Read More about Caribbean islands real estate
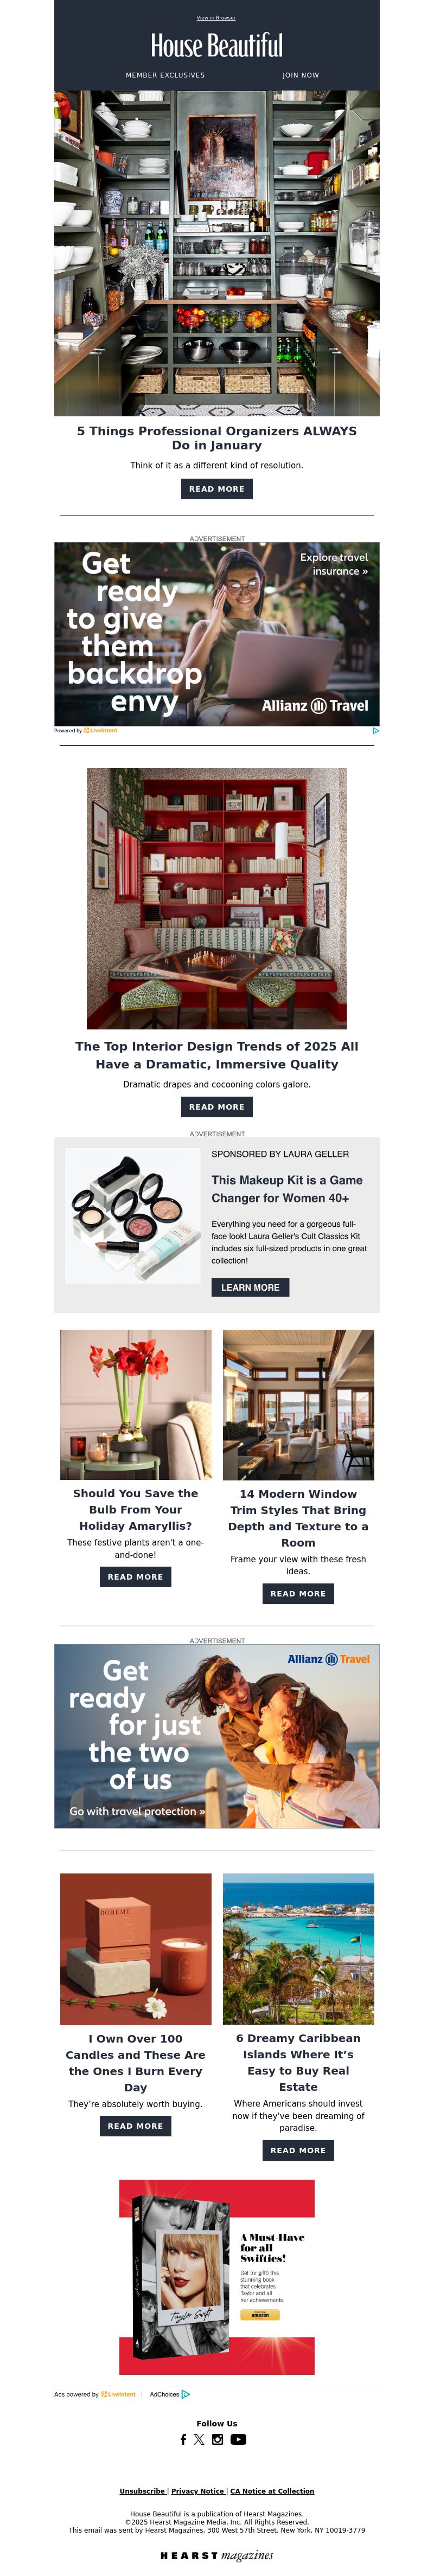Image resolution: width=434 pixels, height=2576 pixels. tap(298, 2150)
